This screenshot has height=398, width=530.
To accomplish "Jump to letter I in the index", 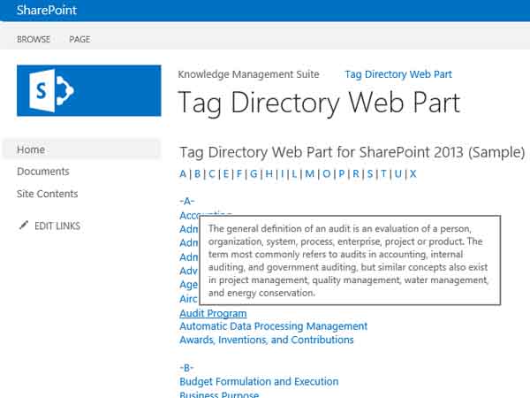I will click(283, 173).
